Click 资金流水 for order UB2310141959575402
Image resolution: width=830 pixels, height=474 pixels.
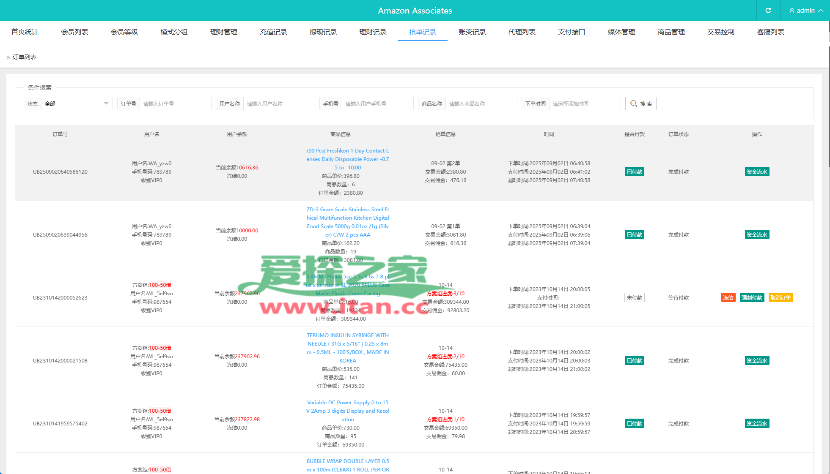coord(757,423)
